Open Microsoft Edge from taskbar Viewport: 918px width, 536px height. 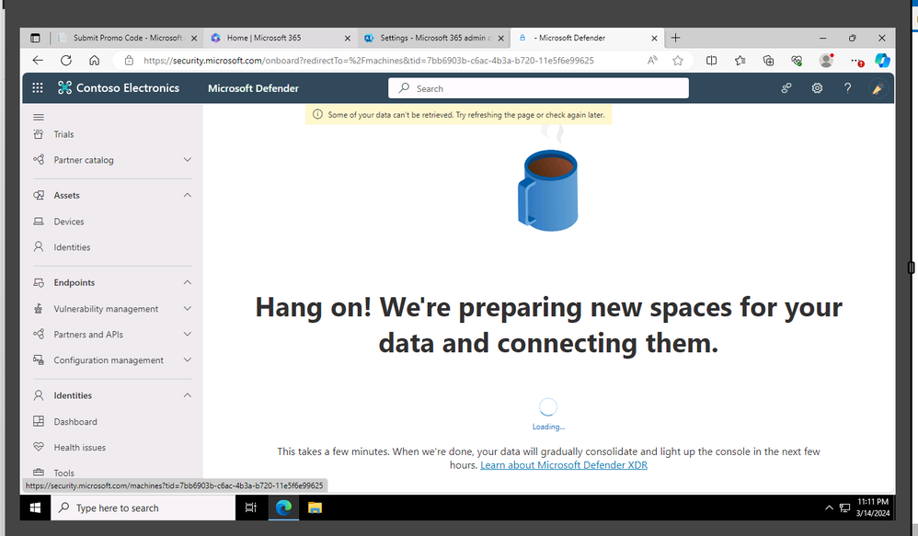(283, 507)
